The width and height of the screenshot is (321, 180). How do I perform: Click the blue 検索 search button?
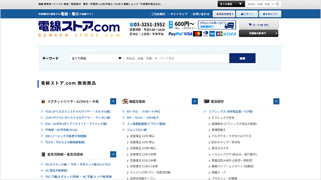point(242,58)
